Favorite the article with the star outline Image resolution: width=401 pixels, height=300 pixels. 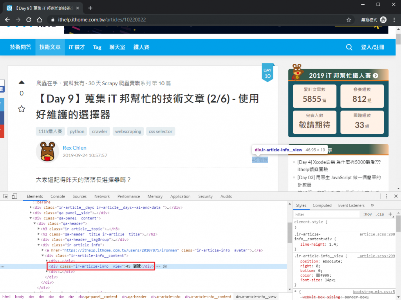pyautogui.click(x=22, y=109)
